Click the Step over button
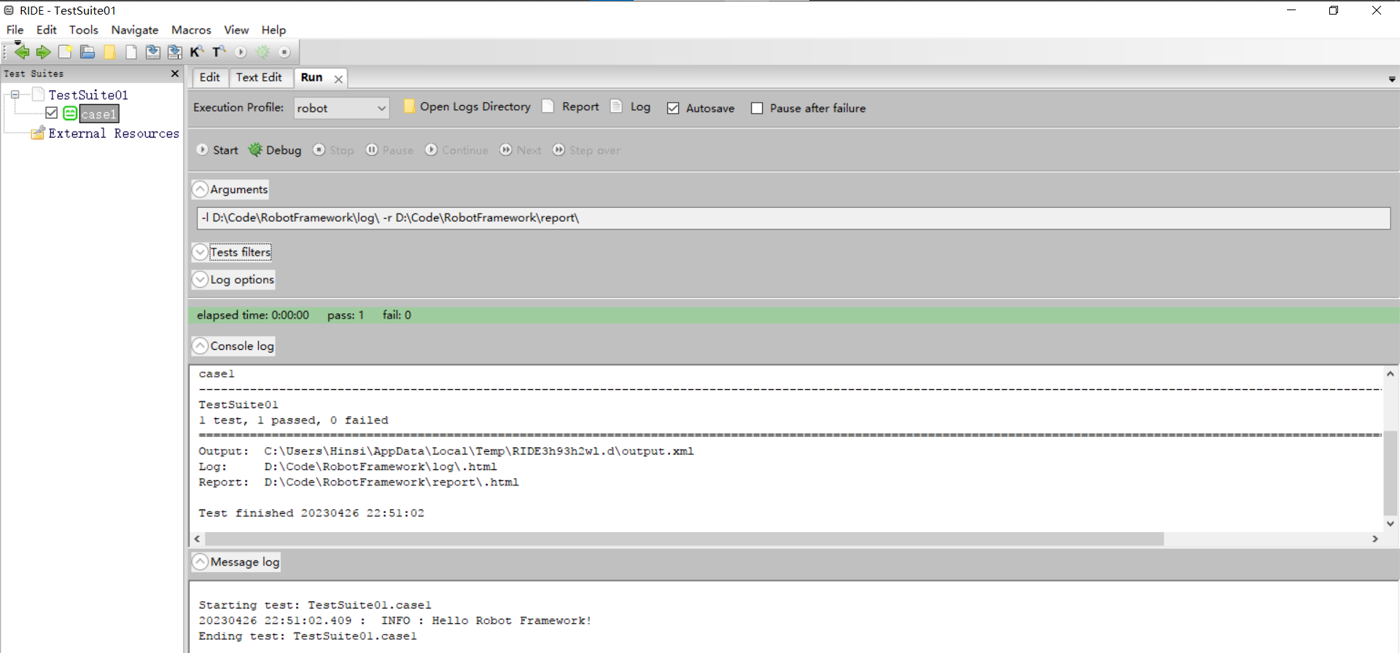The image size is (1400, 653). click(586, 150)
